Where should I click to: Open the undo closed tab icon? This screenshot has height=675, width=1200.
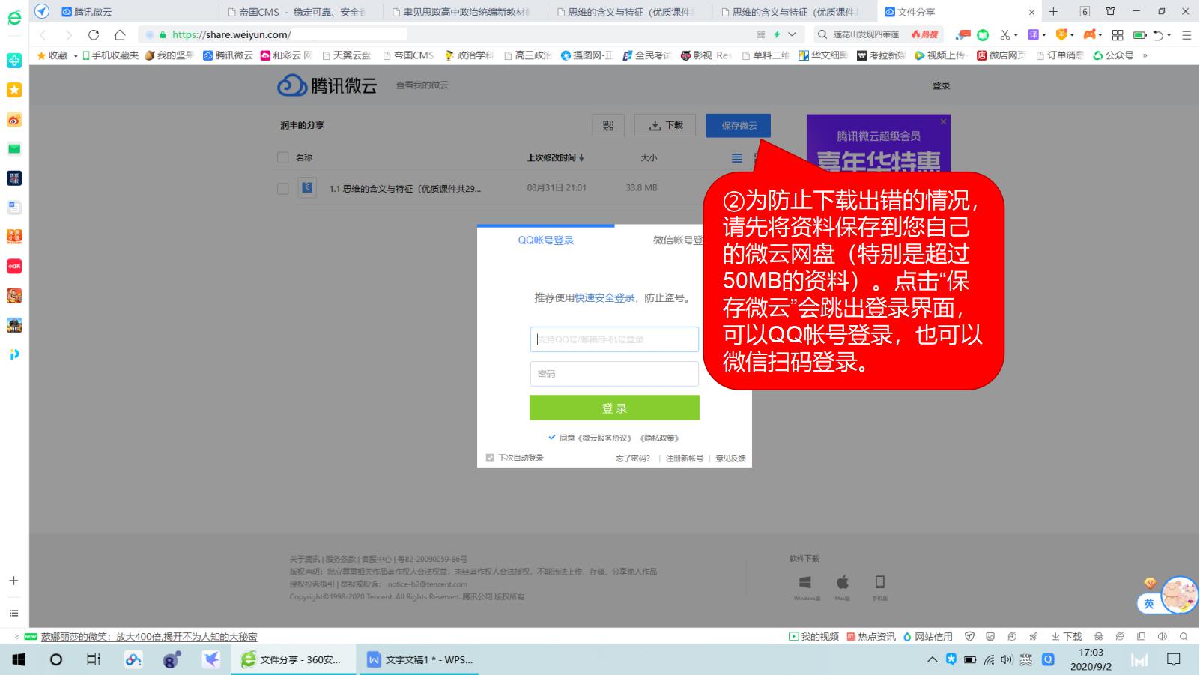pos(1158,34)
